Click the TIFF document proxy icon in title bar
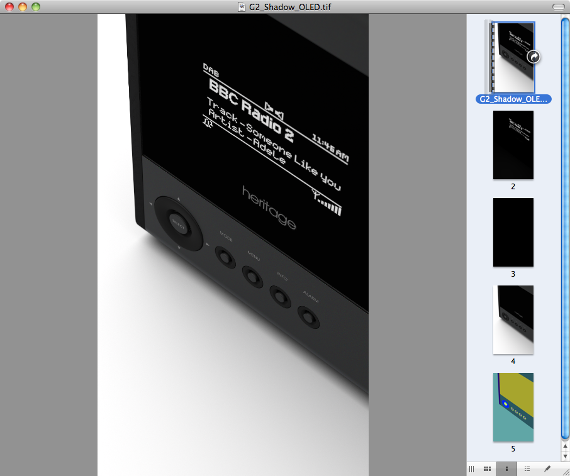 pos(242,7)
